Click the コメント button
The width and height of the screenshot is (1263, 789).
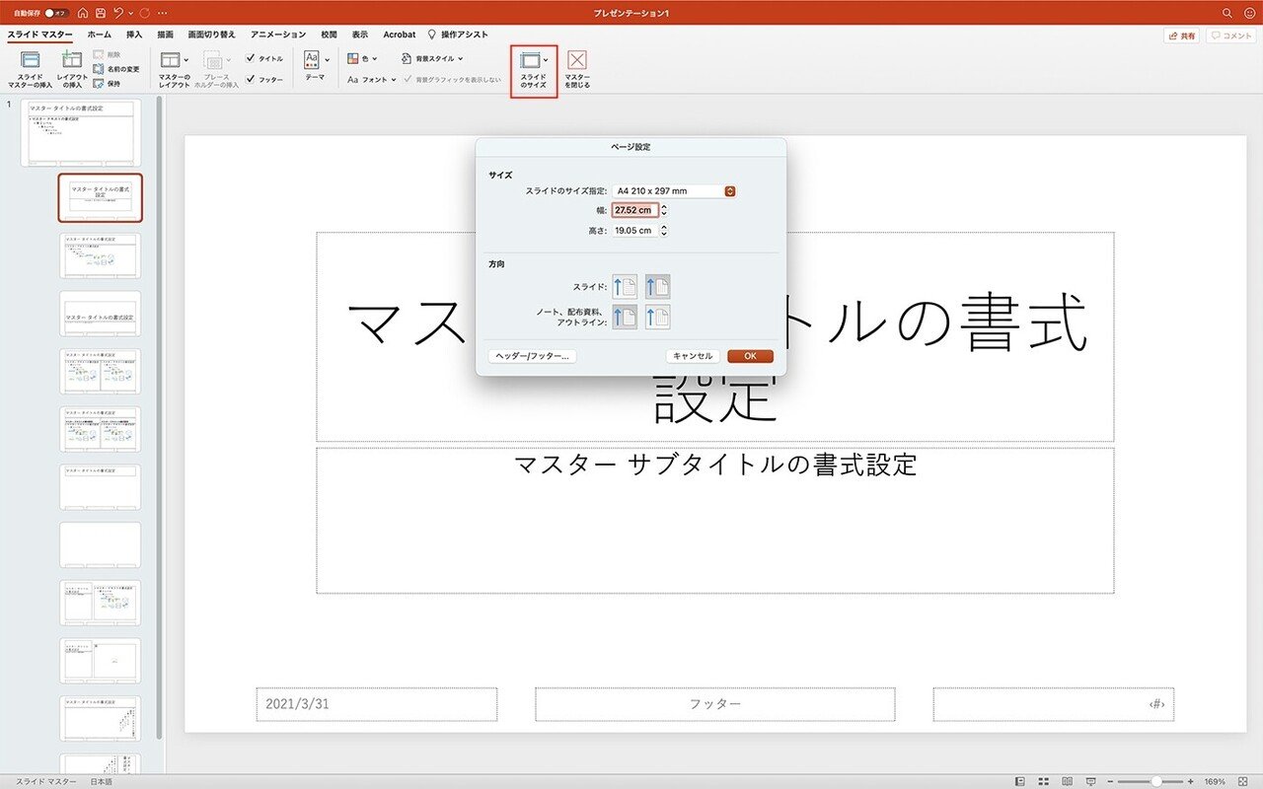(1230, 36)
